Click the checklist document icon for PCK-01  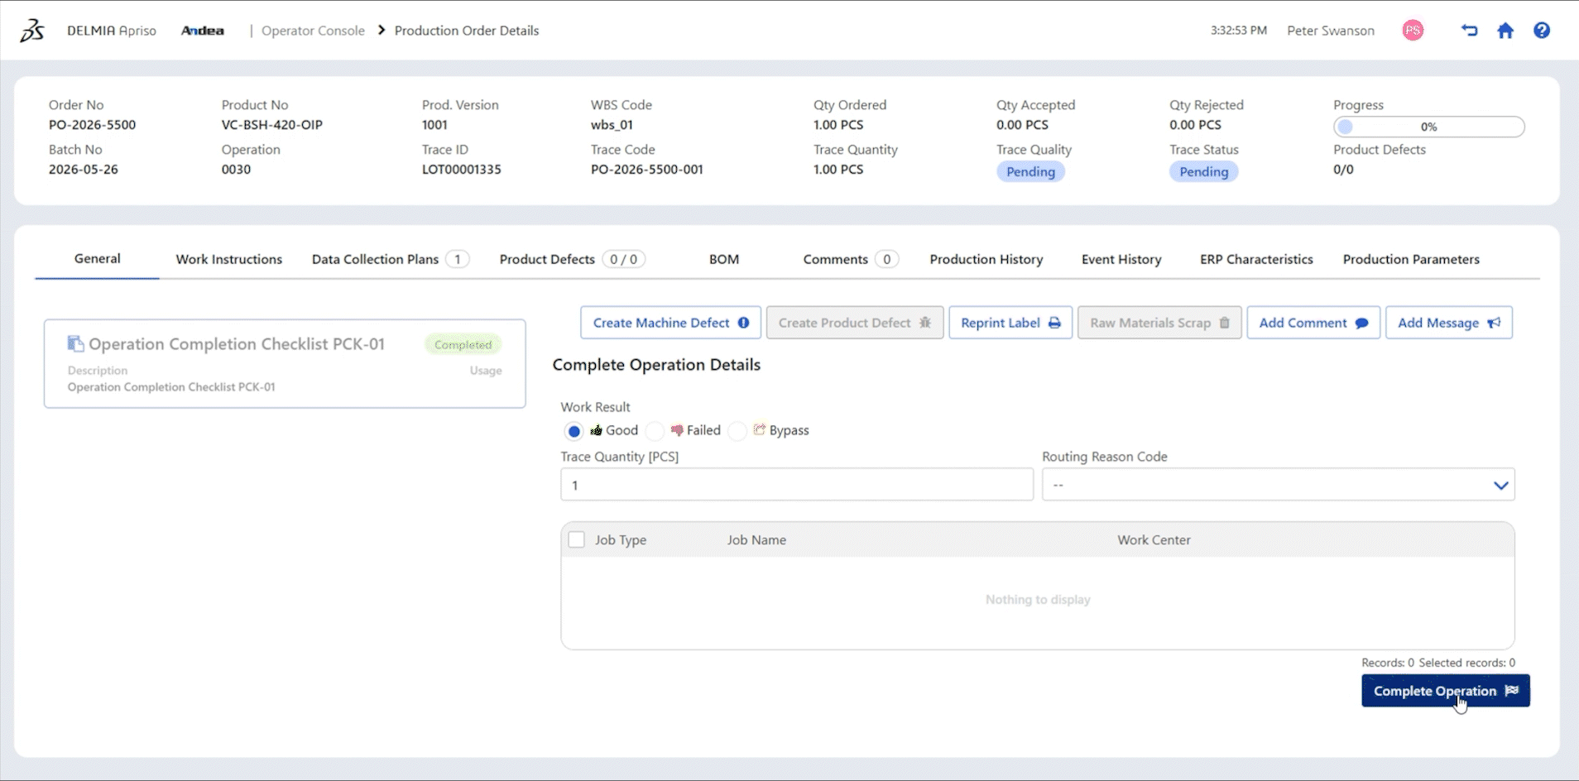75,343
